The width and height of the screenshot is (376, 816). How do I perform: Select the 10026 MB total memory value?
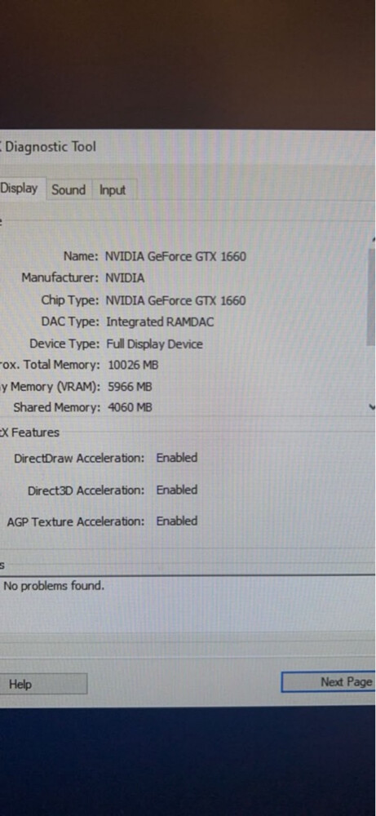pyautogui.click(x=133, y=366)
